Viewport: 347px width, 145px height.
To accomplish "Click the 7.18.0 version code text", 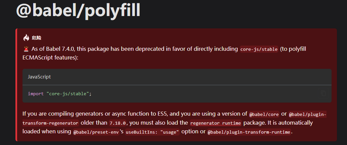I will pos(118,123).
